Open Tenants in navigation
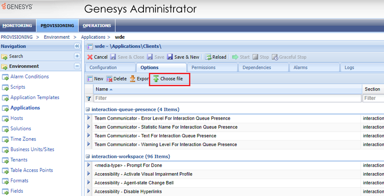 click(19, 160)
